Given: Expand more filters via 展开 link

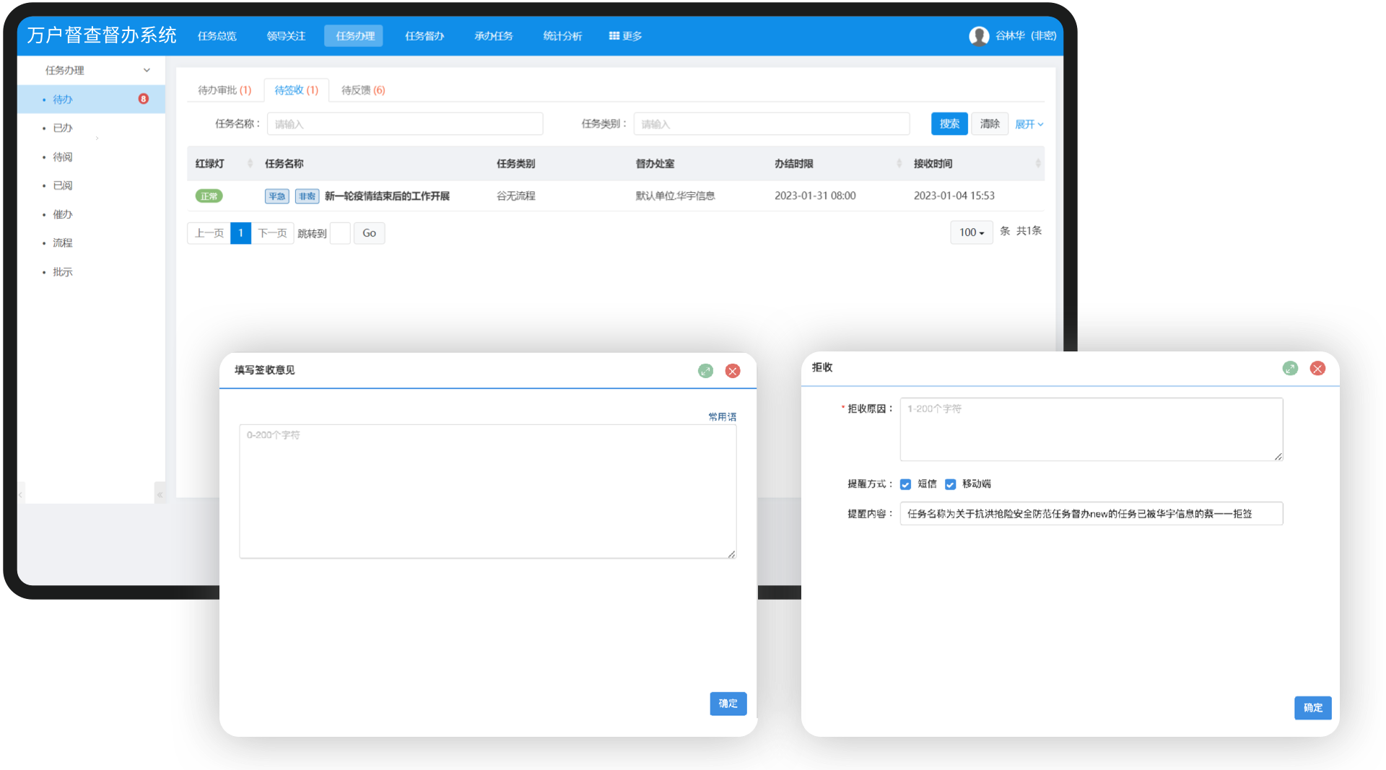Looking at the screenshot, I should [x=1029, y=124].
